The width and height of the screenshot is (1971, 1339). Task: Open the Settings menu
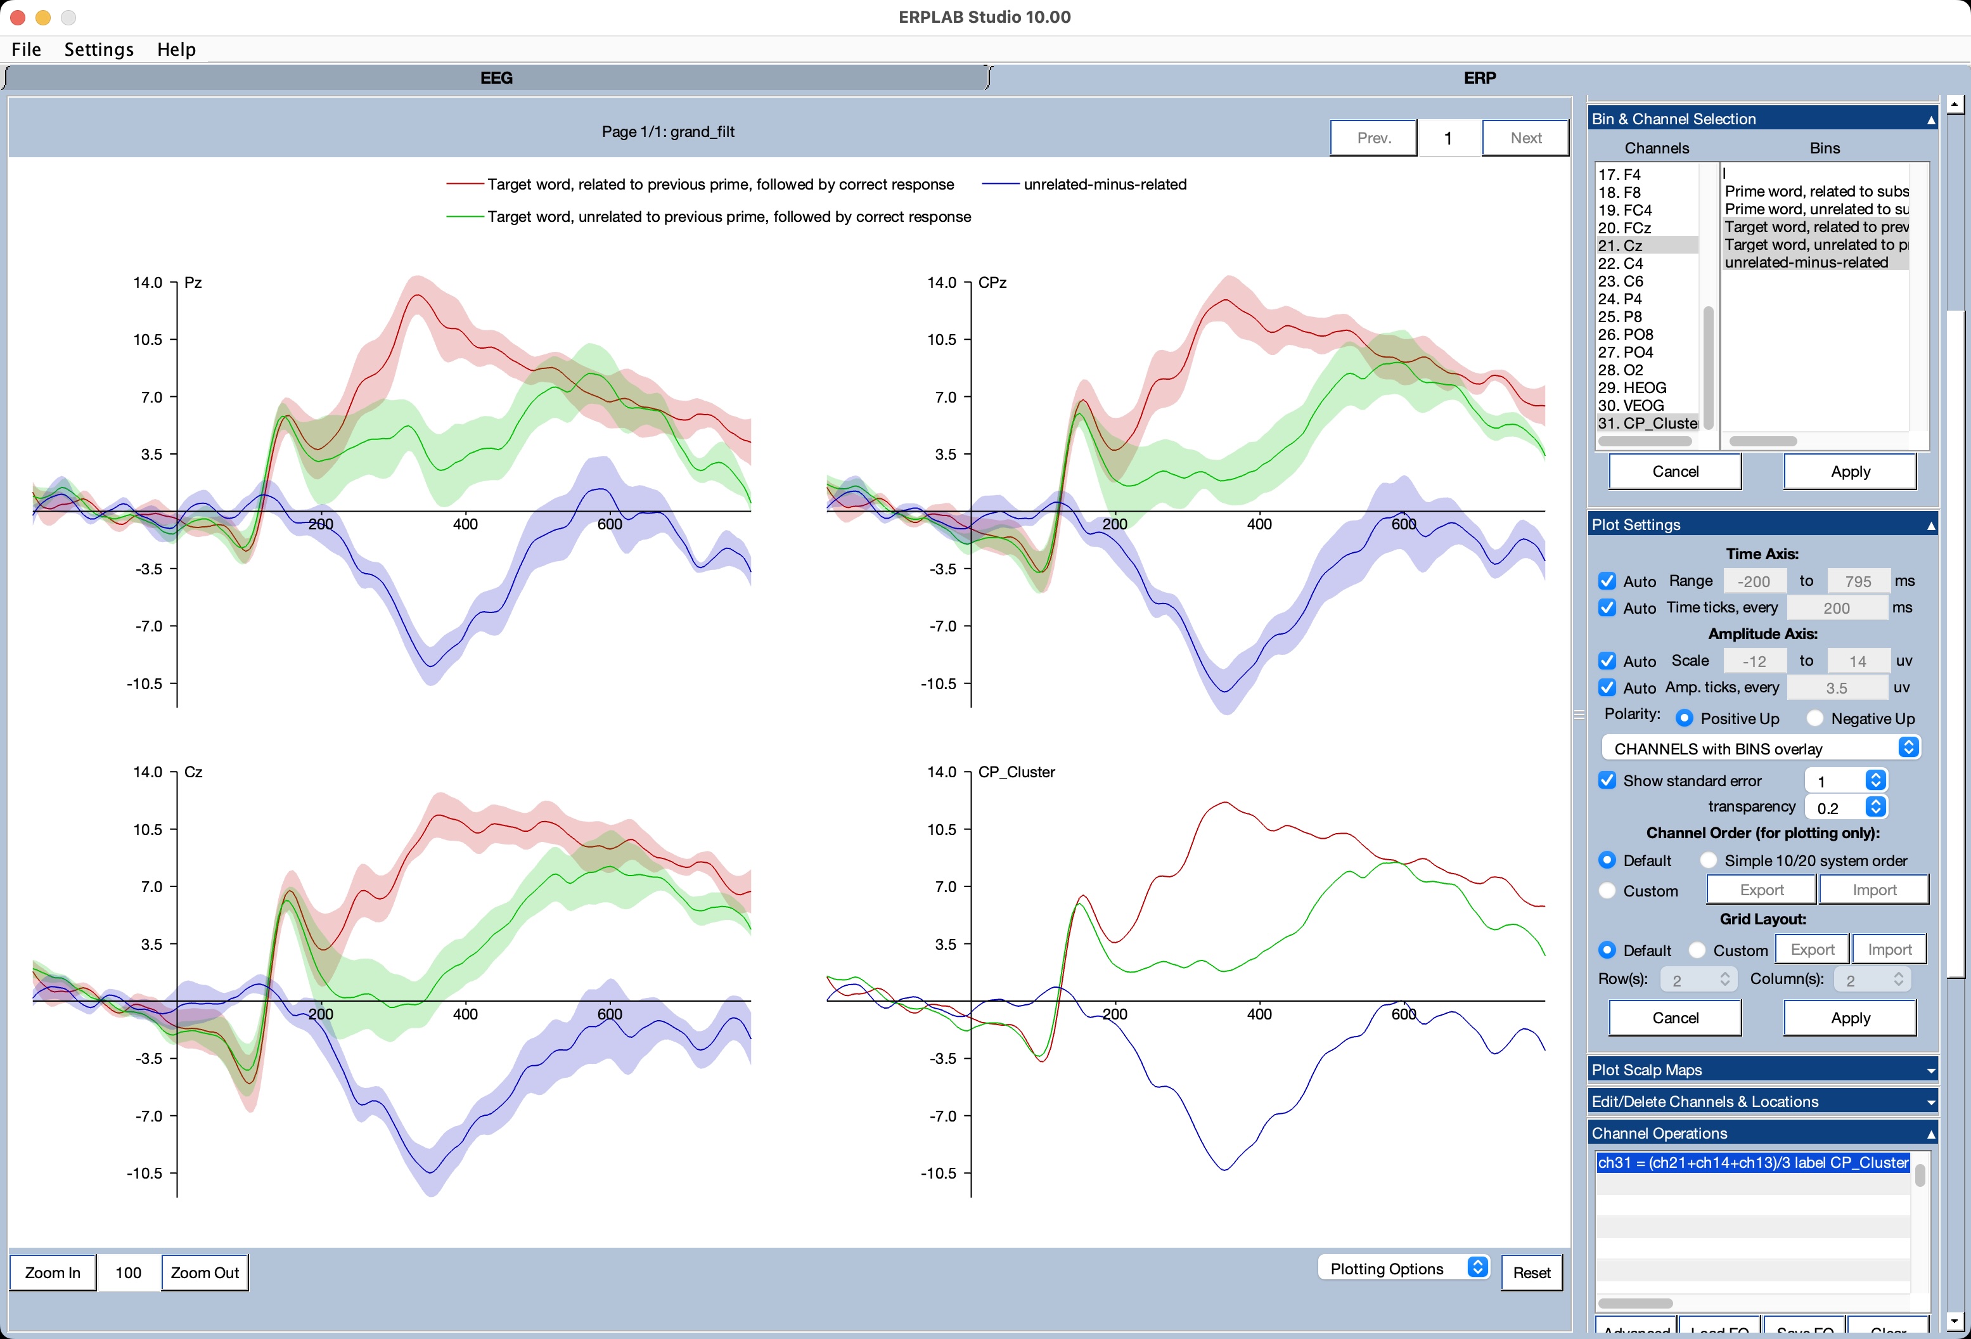[x=98, y=49]
